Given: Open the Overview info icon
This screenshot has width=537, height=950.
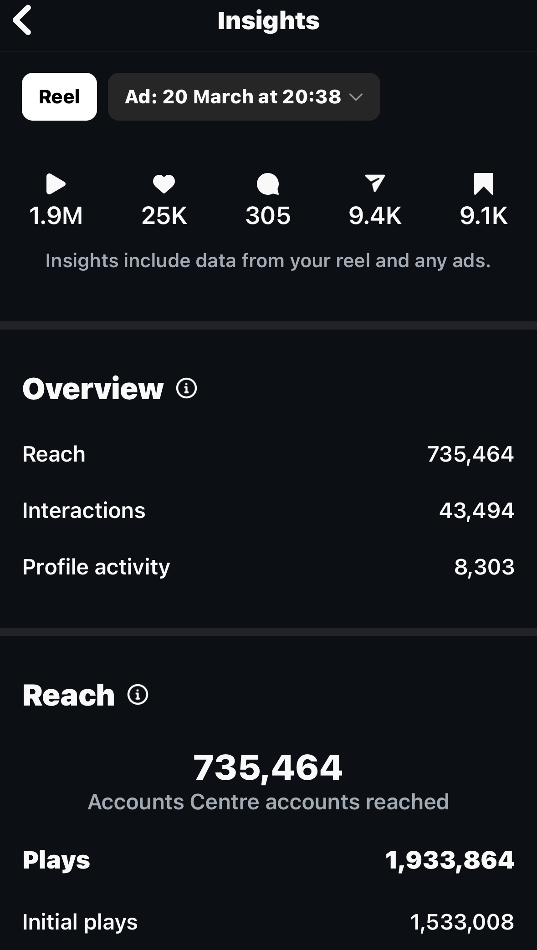Looking at the screenshot, I should tap(186, 388).
